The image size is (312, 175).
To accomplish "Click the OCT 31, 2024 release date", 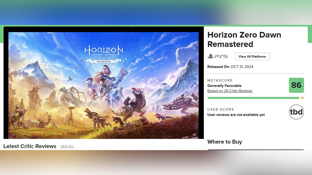I will pos(242,67).
